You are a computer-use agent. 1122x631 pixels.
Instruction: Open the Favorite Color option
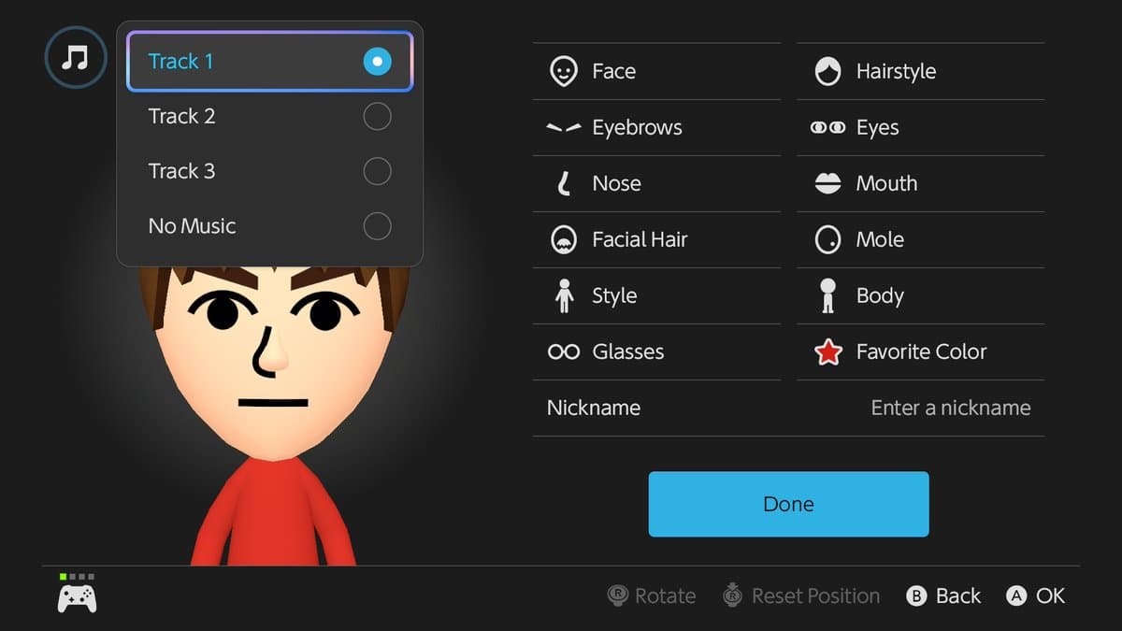(921, 352)
